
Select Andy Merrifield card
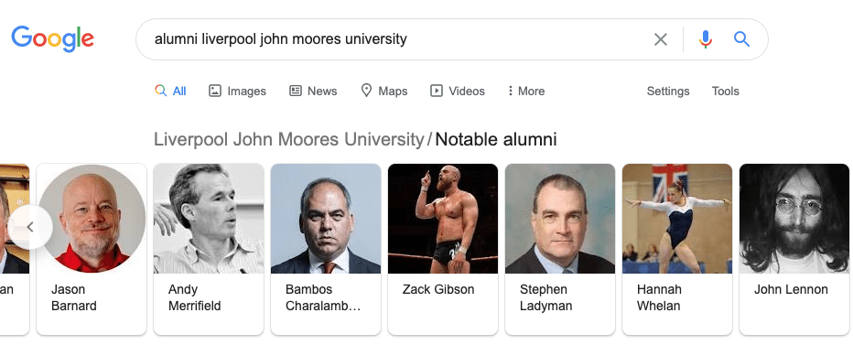[209, 249]
